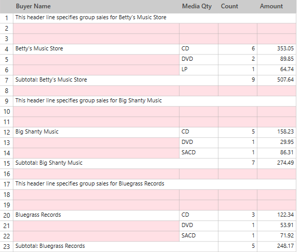Screen dimensions: 297x252
Task: Select the Bluegrass Records buyer cell
Action: (96, 216)
